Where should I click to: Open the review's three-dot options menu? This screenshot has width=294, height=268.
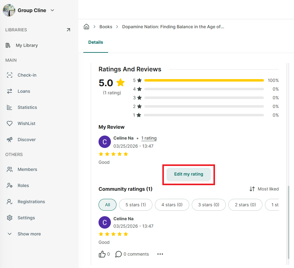[160, 254]
